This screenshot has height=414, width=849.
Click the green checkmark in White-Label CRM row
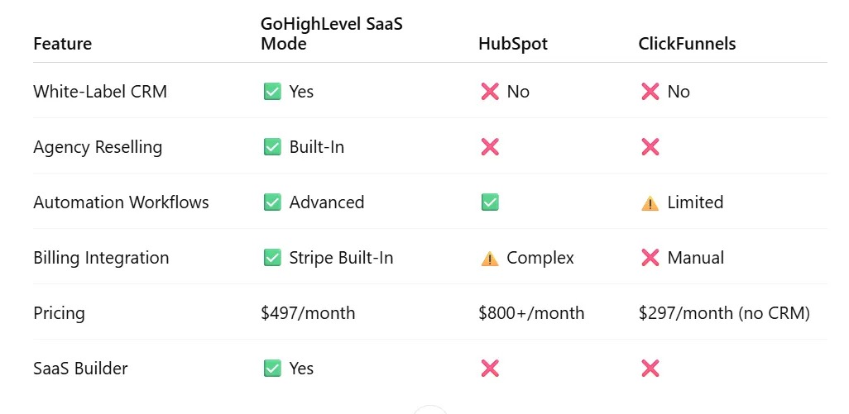coord(271,92)
